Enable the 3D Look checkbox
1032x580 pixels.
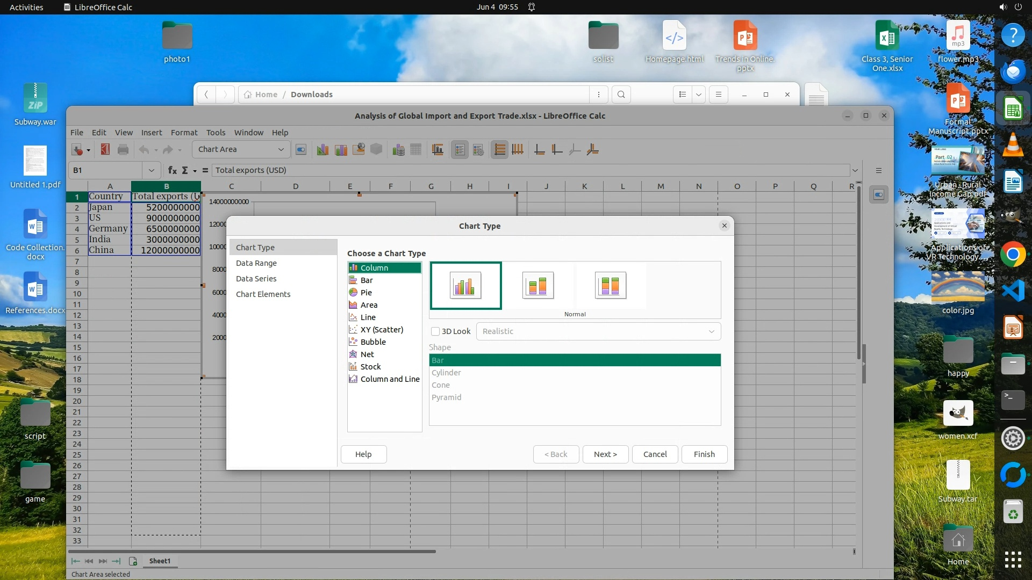[435, 331]
